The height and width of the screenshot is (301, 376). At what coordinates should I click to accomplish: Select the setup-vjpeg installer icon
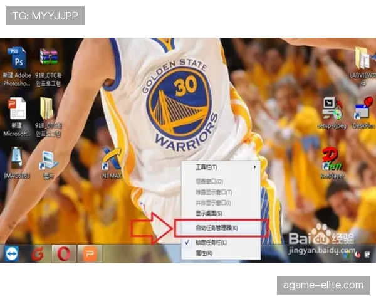pyautogui.click(x=332, y=113)
